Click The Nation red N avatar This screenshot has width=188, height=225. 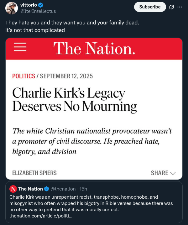[x=13, y=189]
